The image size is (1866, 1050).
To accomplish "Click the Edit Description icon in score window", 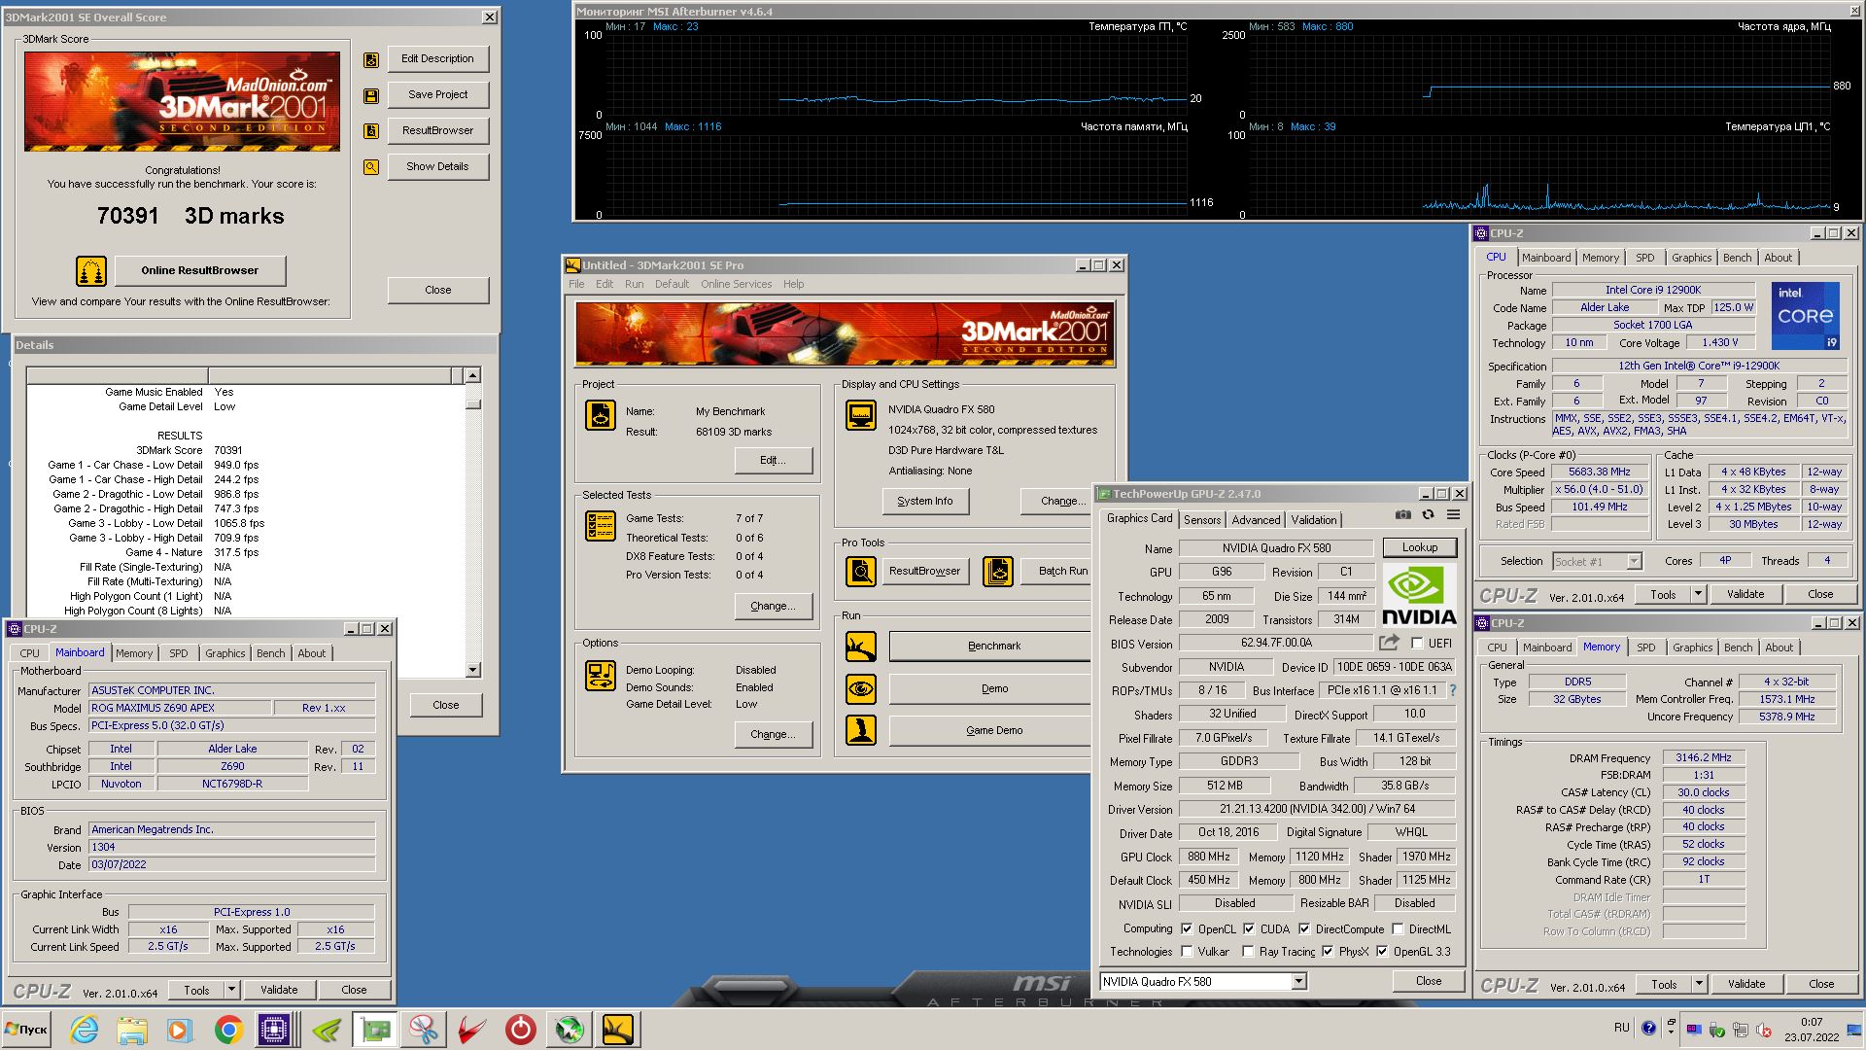I will (x=371, y=60).
